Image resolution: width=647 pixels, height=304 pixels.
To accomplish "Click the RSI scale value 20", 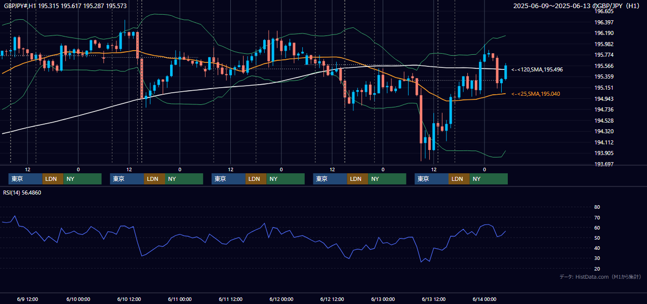I will (597, 269).
